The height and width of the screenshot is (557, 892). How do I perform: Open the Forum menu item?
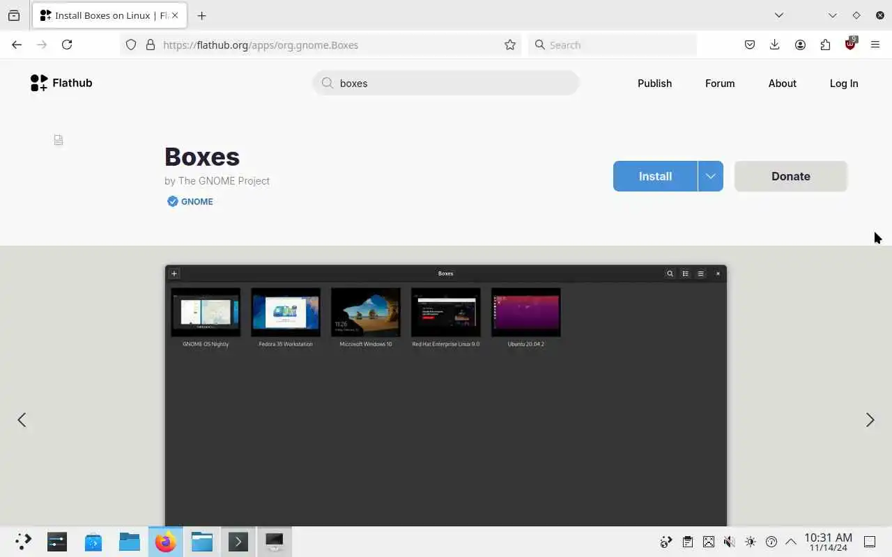[x=720, y=83]
